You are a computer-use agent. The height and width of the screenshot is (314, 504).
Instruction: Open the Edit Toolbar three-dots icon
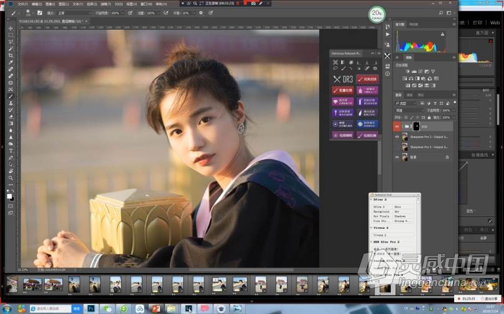pos(11,185)
